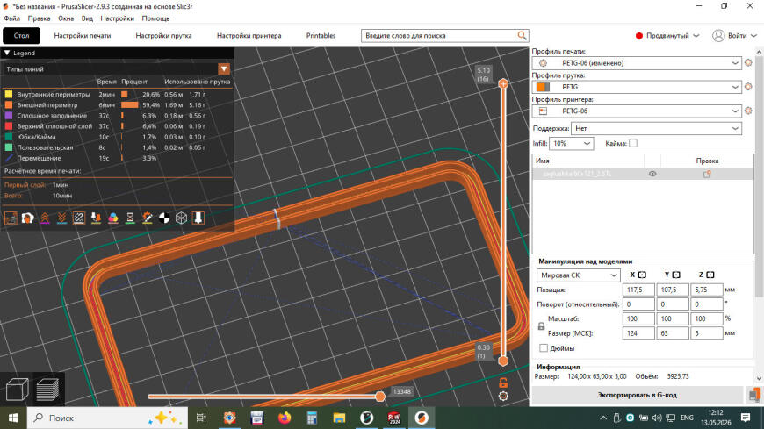Viewport: 764px width, 429px height.
Task: Click edit icon in object list row
Action: click(x=707, y=174)
